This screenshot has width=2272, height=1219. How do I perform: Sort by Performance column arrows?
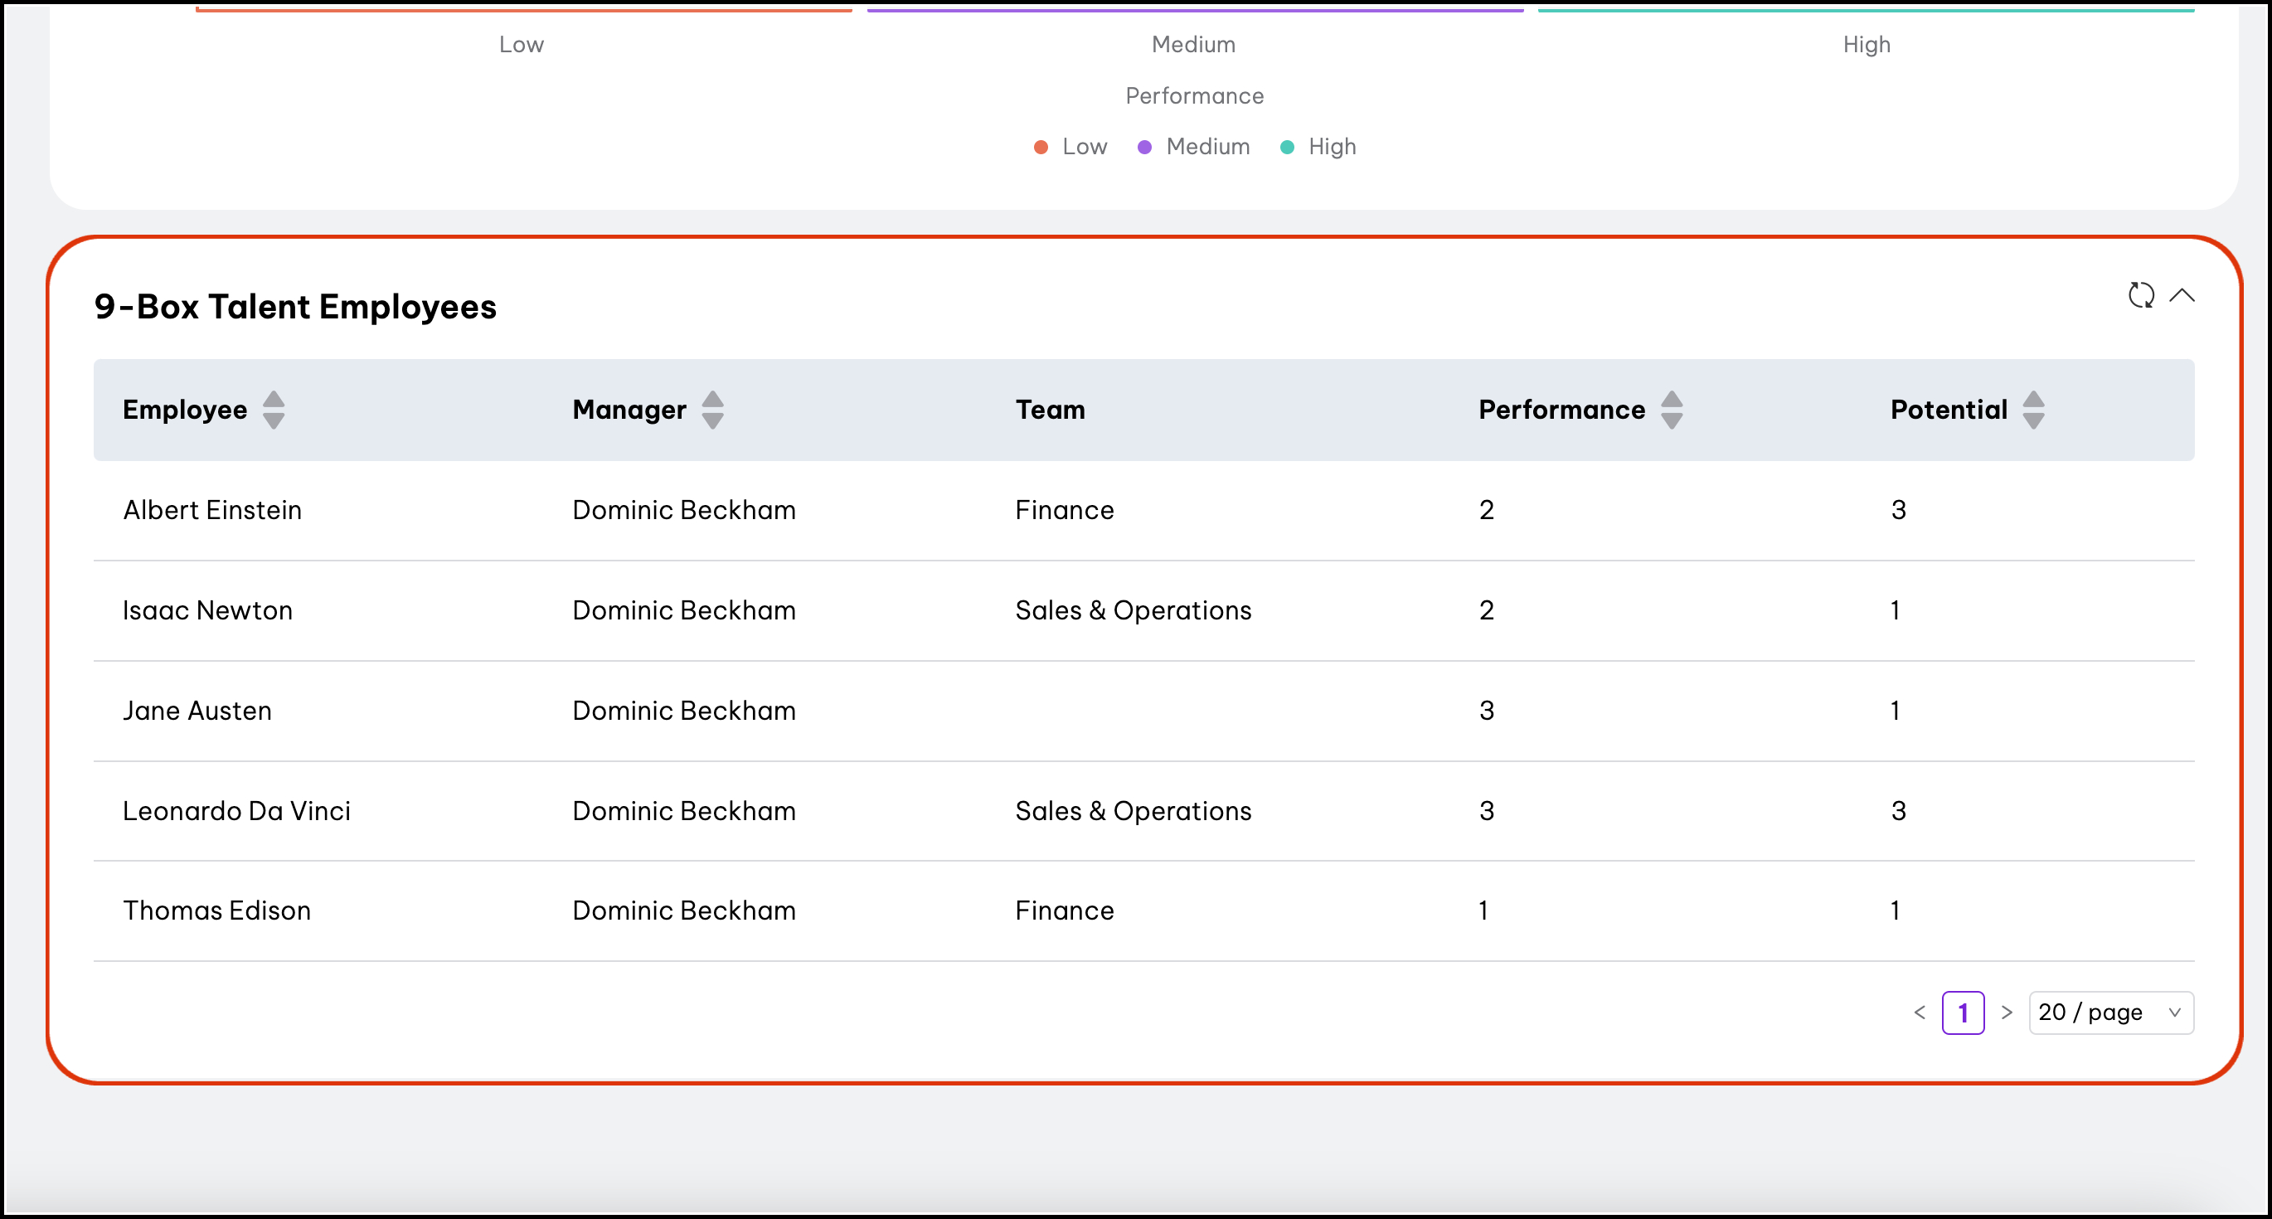[x=1672, y=410]
